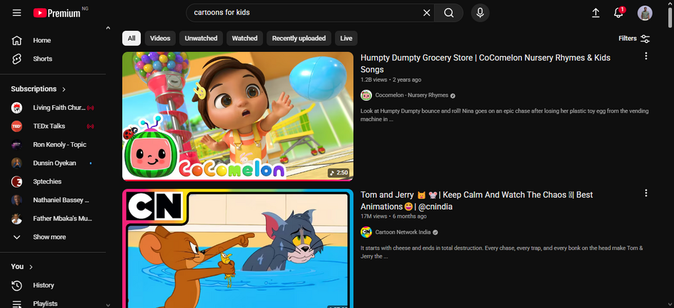The width and height of the screenshot is (674, 308).
Task: Click the sidebar scroll-up arrow
Action: pos(108,28)
